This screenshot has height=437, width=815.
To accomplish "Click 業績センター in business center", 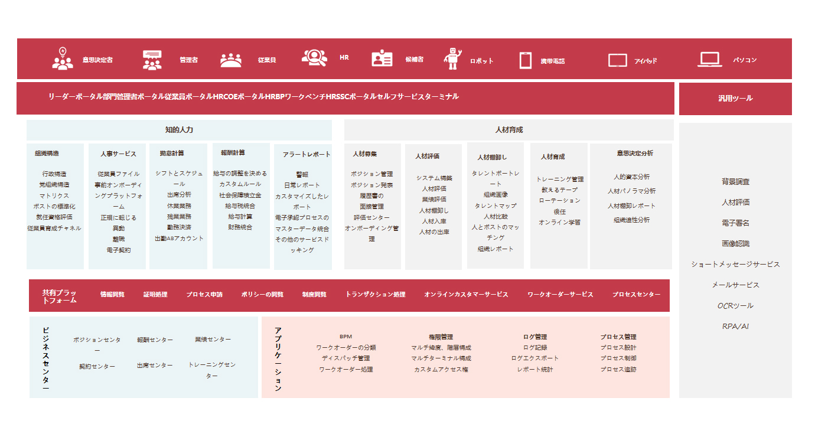I will point(213,340).
